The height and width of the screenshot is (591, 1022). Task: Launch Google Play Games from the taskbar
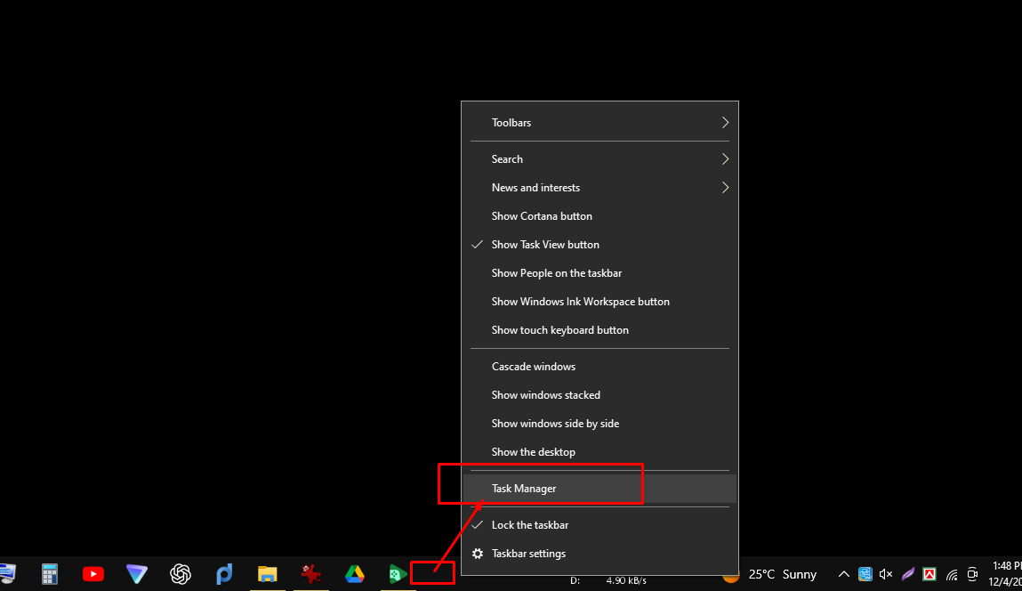pyautogui.click(x=397, y=574)
